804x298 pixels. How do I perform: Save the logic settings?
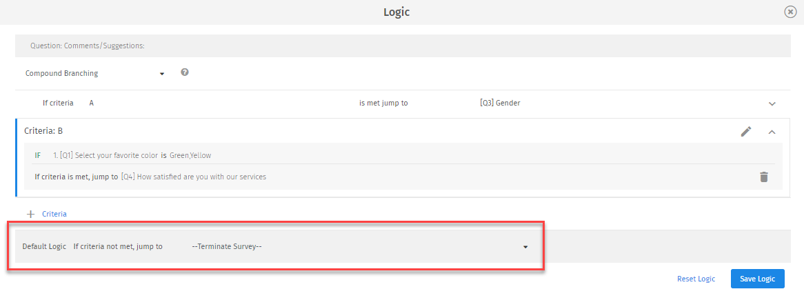tap(757, 279)
